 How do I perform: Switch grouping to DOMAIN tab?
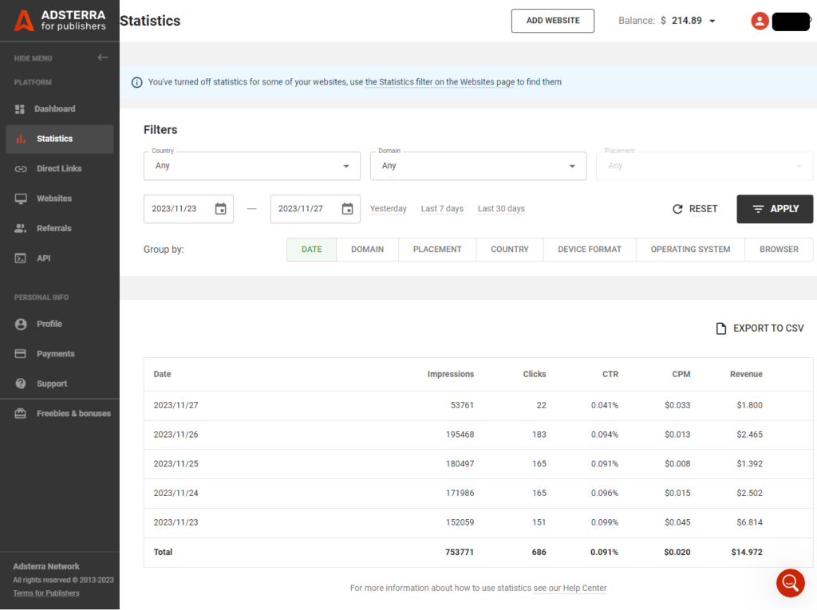click(367, 249)
